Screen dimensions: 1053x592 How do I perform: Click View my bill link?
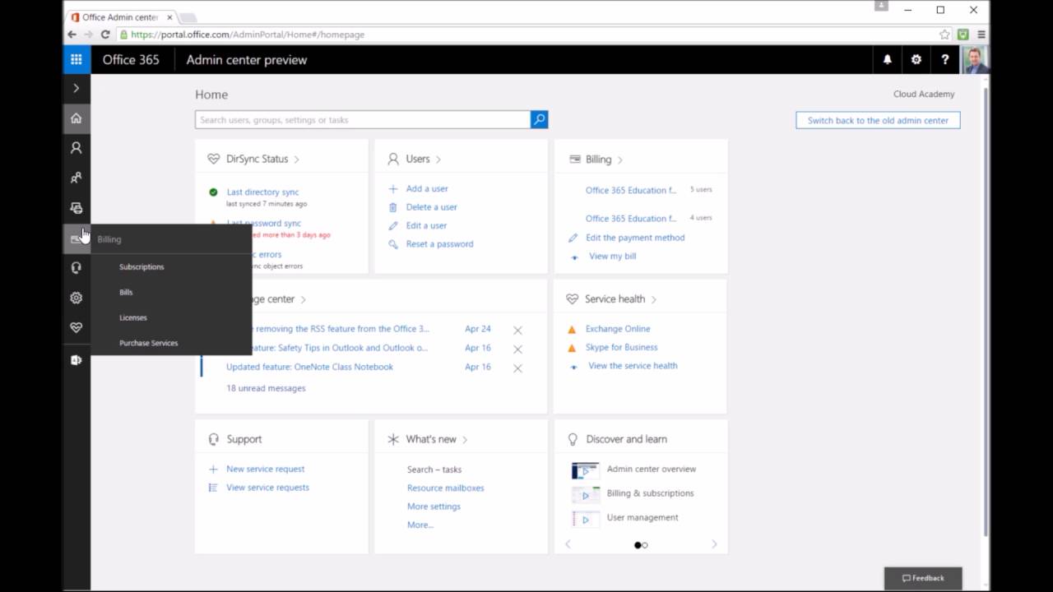point(612,256)
